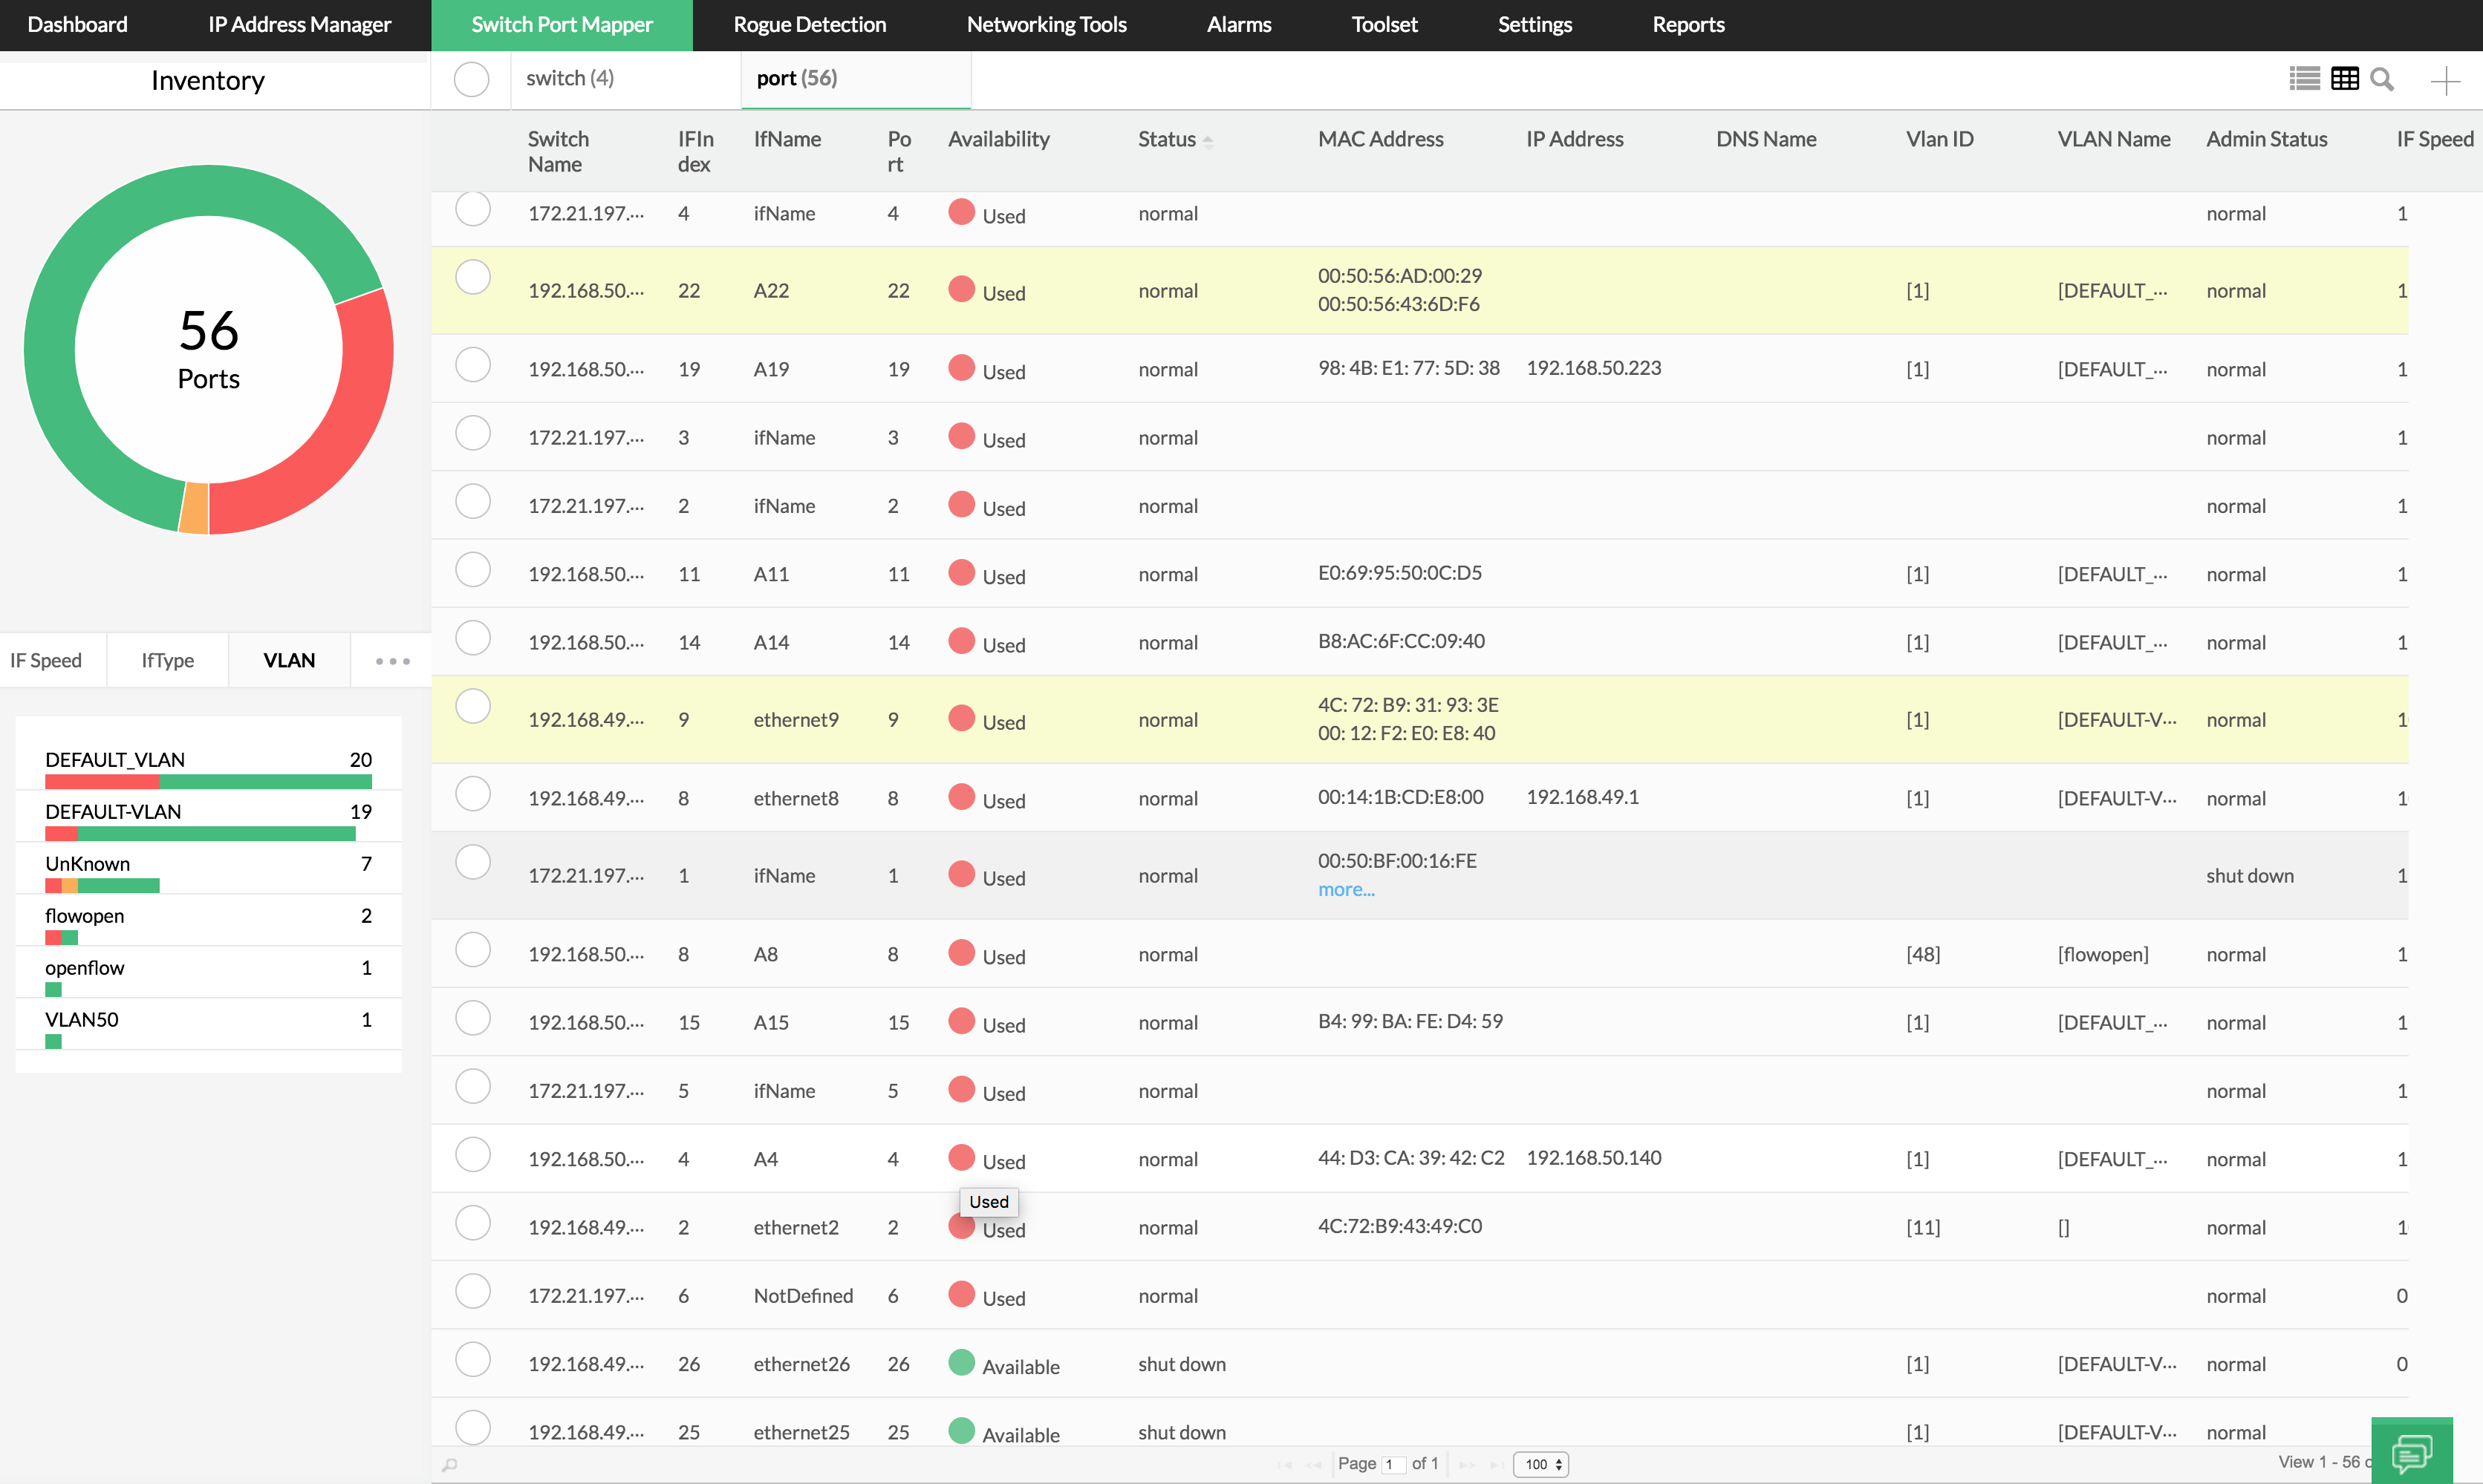
Task: Expand the 'more...' MAC address link
Action: (1346, 889)
